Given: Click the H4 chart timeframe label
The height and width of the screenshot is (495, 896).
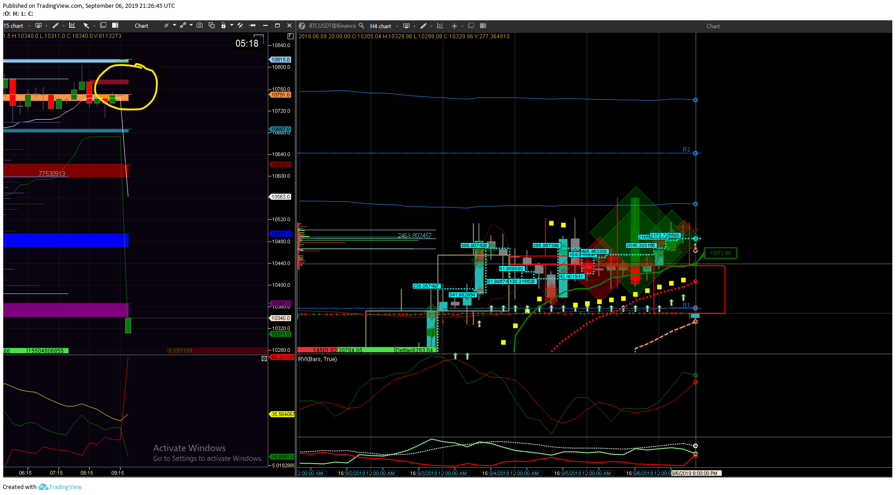Looking at the screenshot, I should 380,26.
